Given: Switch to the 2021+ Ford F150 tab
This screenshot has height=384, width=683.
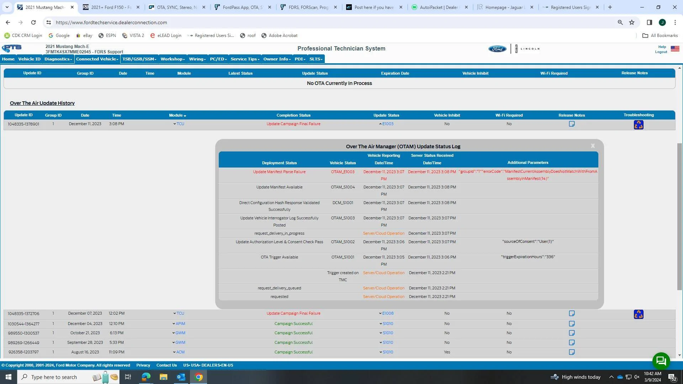Looking at the screenshot, I should point(111,7).
